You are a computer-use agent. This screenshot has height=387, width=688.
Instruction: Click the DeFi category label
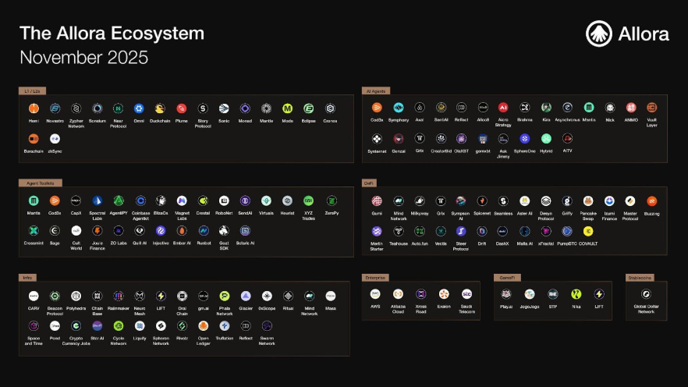pos(369,183)
